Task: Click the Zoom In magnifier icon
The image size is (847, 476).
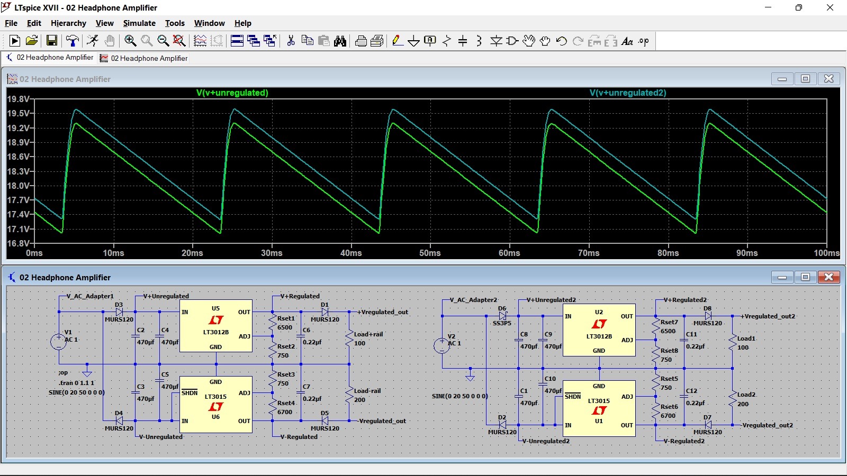Action: coord(130,41)
